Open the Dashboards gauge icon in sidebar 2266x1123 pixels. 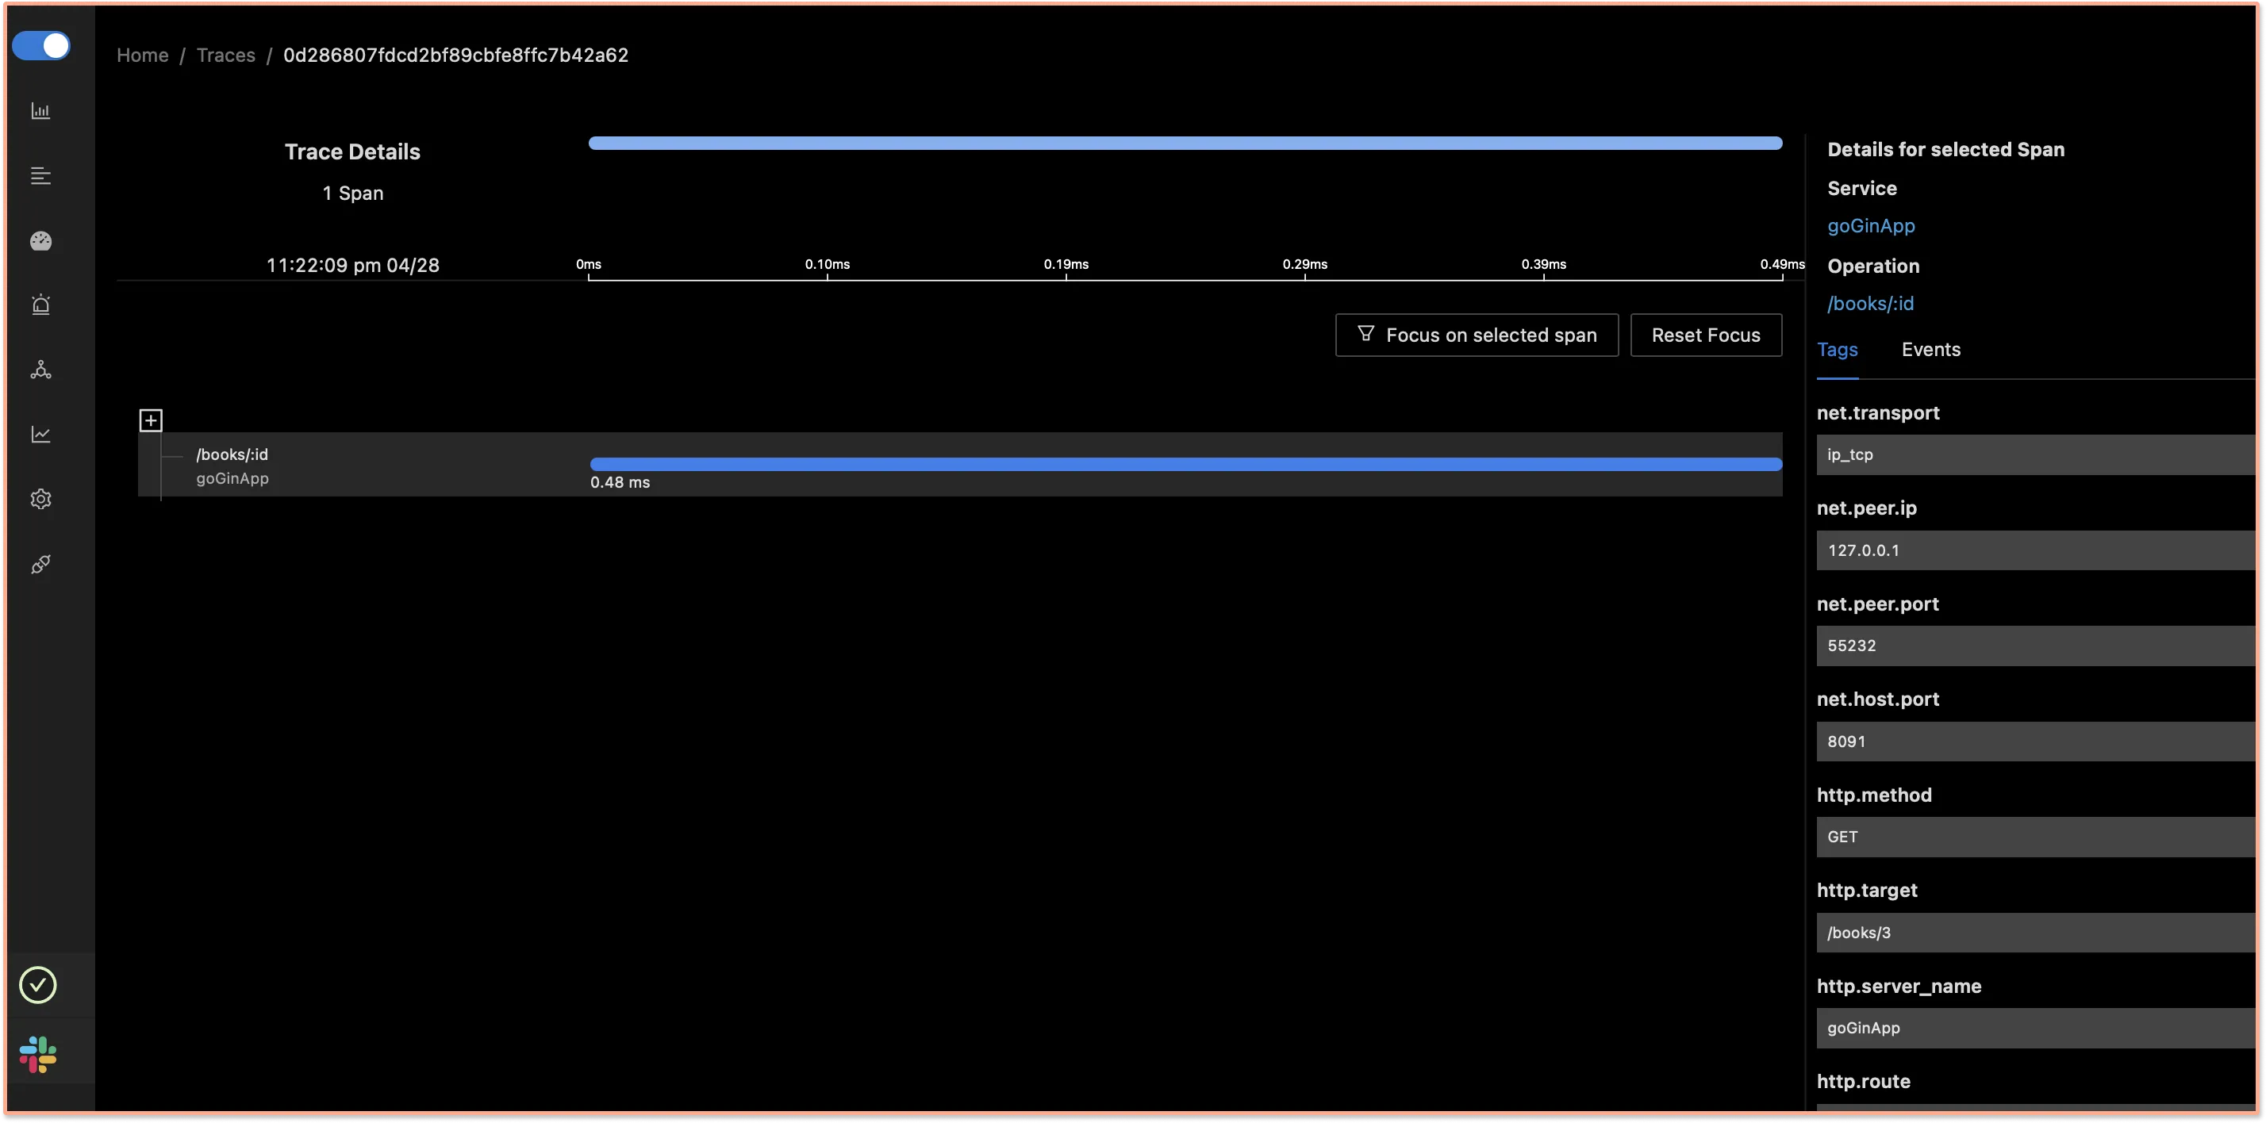click(x=40, y=241)
